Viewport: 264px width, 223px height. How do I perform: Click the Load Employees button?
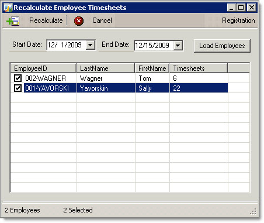(x=222, y=46)
